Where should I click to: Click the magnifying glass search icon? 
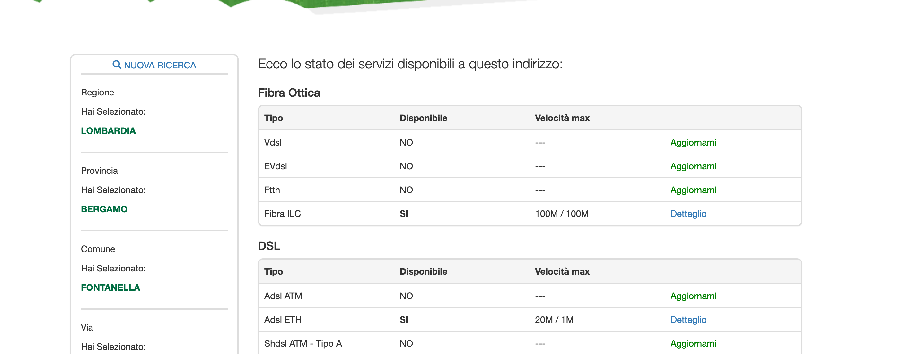(116, 65)
